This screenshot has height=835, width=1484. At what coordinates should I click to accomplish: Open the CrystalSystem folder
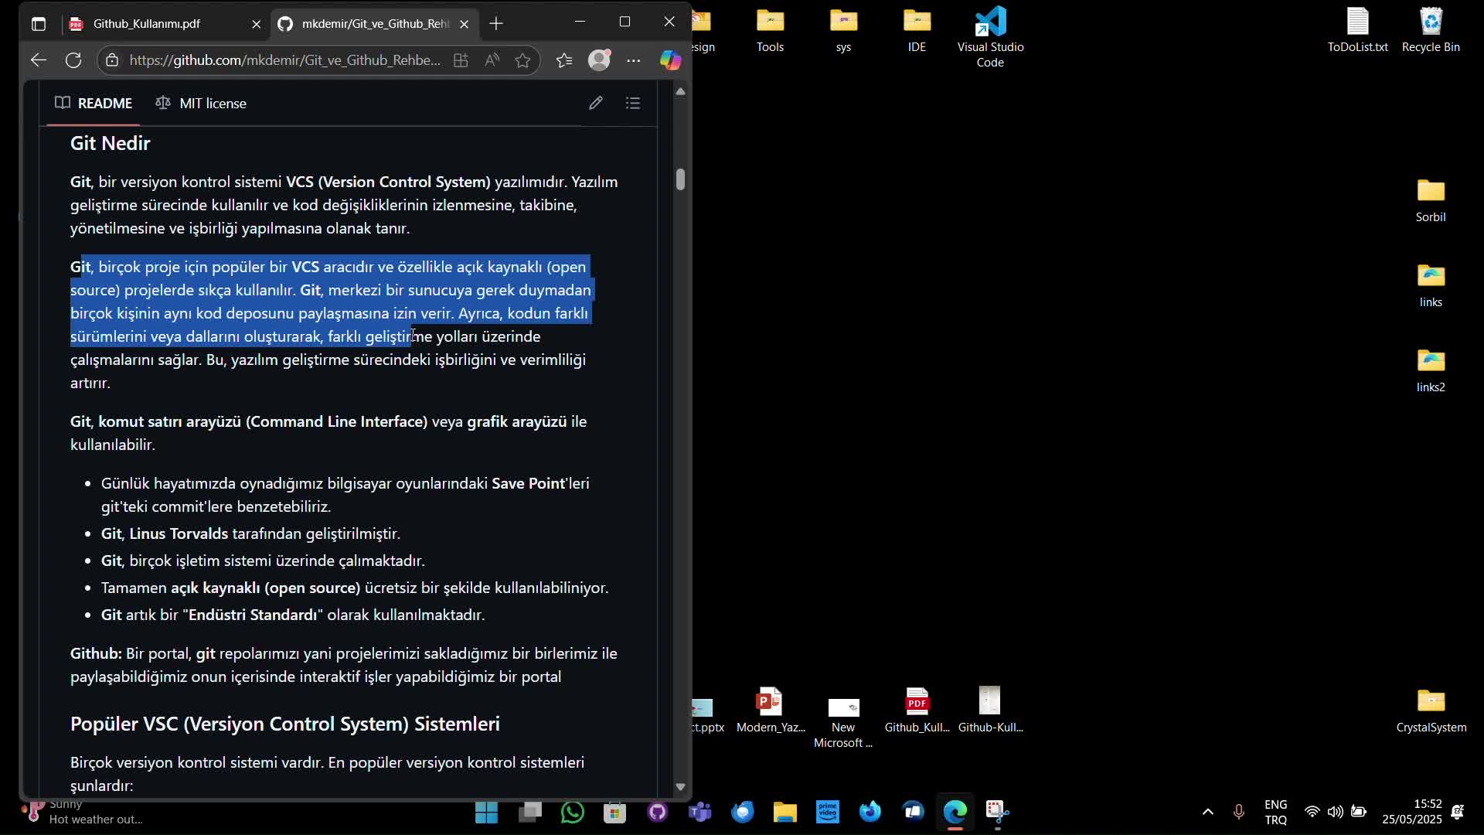[1431, 711]
